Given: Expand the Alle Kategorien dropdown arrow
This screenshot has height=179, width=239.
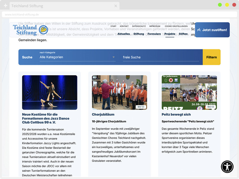Looking at the screenshot, I should click(114, 57).
